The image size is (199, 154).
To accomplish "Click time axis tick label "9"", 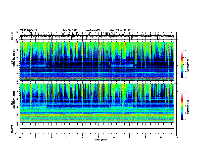I will click(x=161, y=137).
